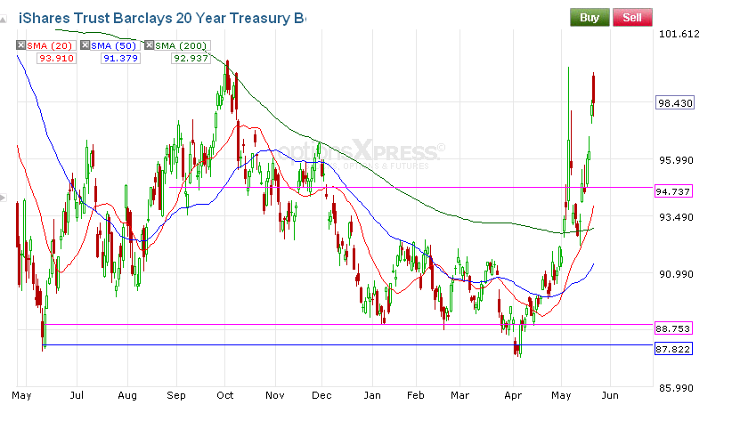Click the Dec label on time axis
This screenshot has width=732, height=429.
click(x=321, y=395)
